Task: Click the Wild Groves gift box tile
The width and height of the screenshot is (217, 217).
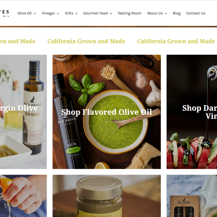Action: point(192,196)
